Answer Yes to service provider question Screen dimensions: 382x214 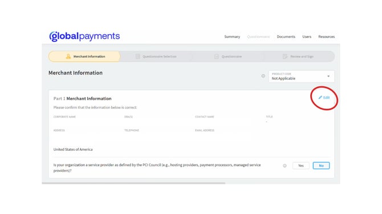[x=301, y=166]
